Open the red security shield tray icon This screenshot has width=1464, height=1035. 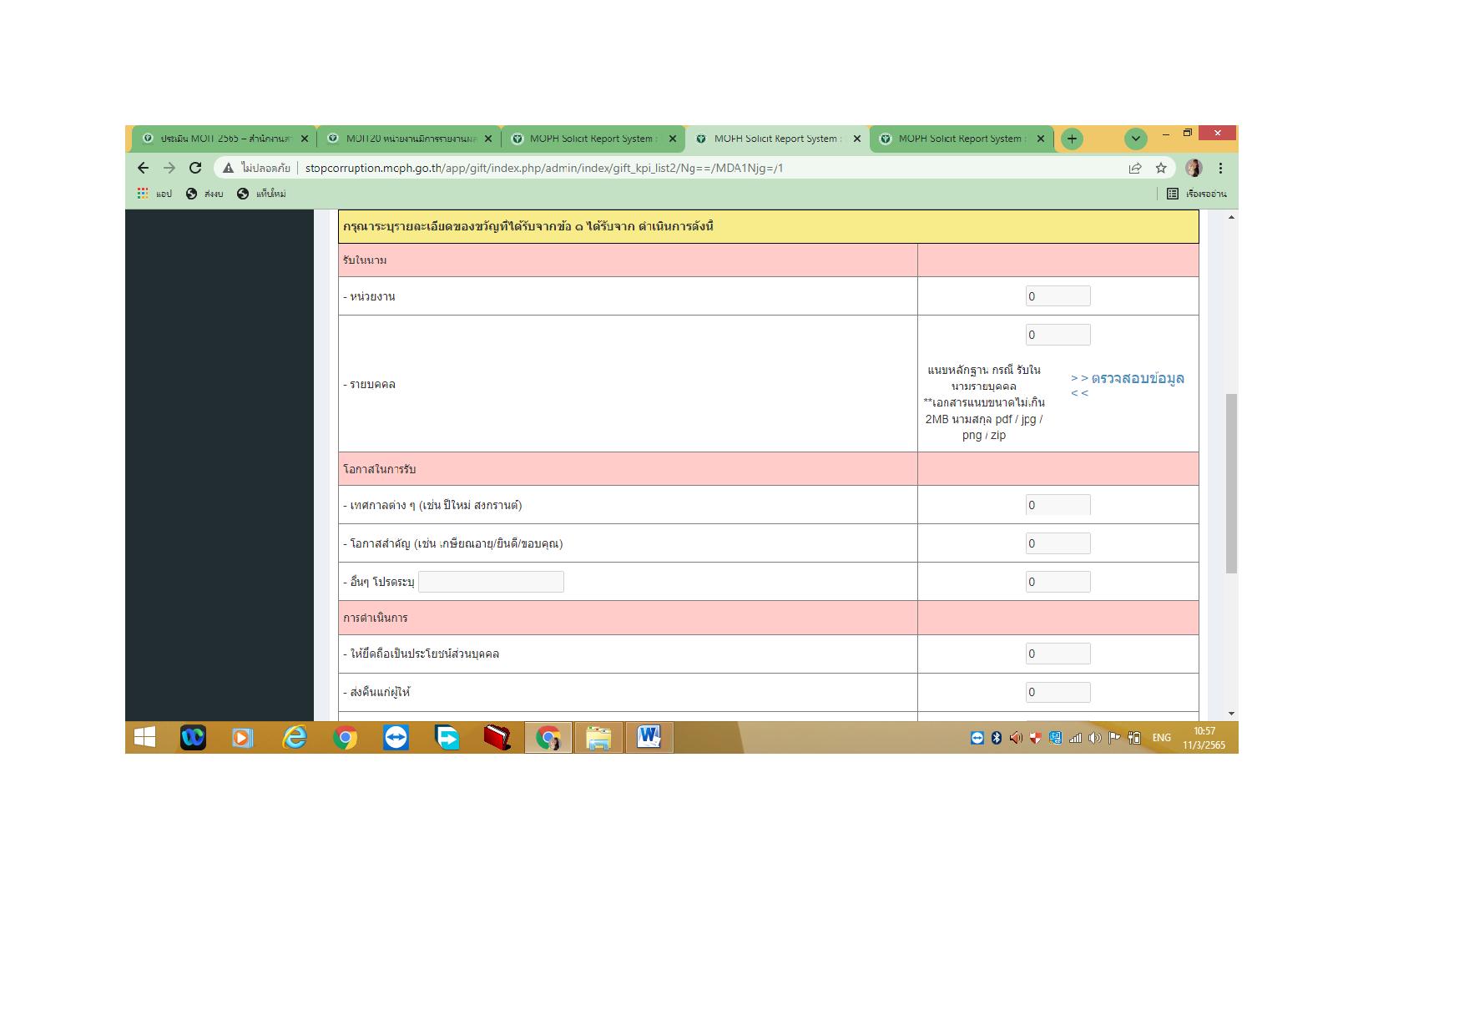point(1036,738)
